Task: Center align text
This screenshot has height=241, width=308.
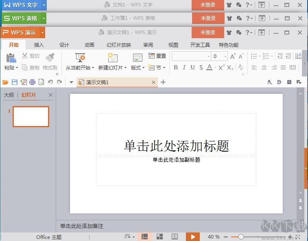Action: pyautogui.click(x=264, y=68)
